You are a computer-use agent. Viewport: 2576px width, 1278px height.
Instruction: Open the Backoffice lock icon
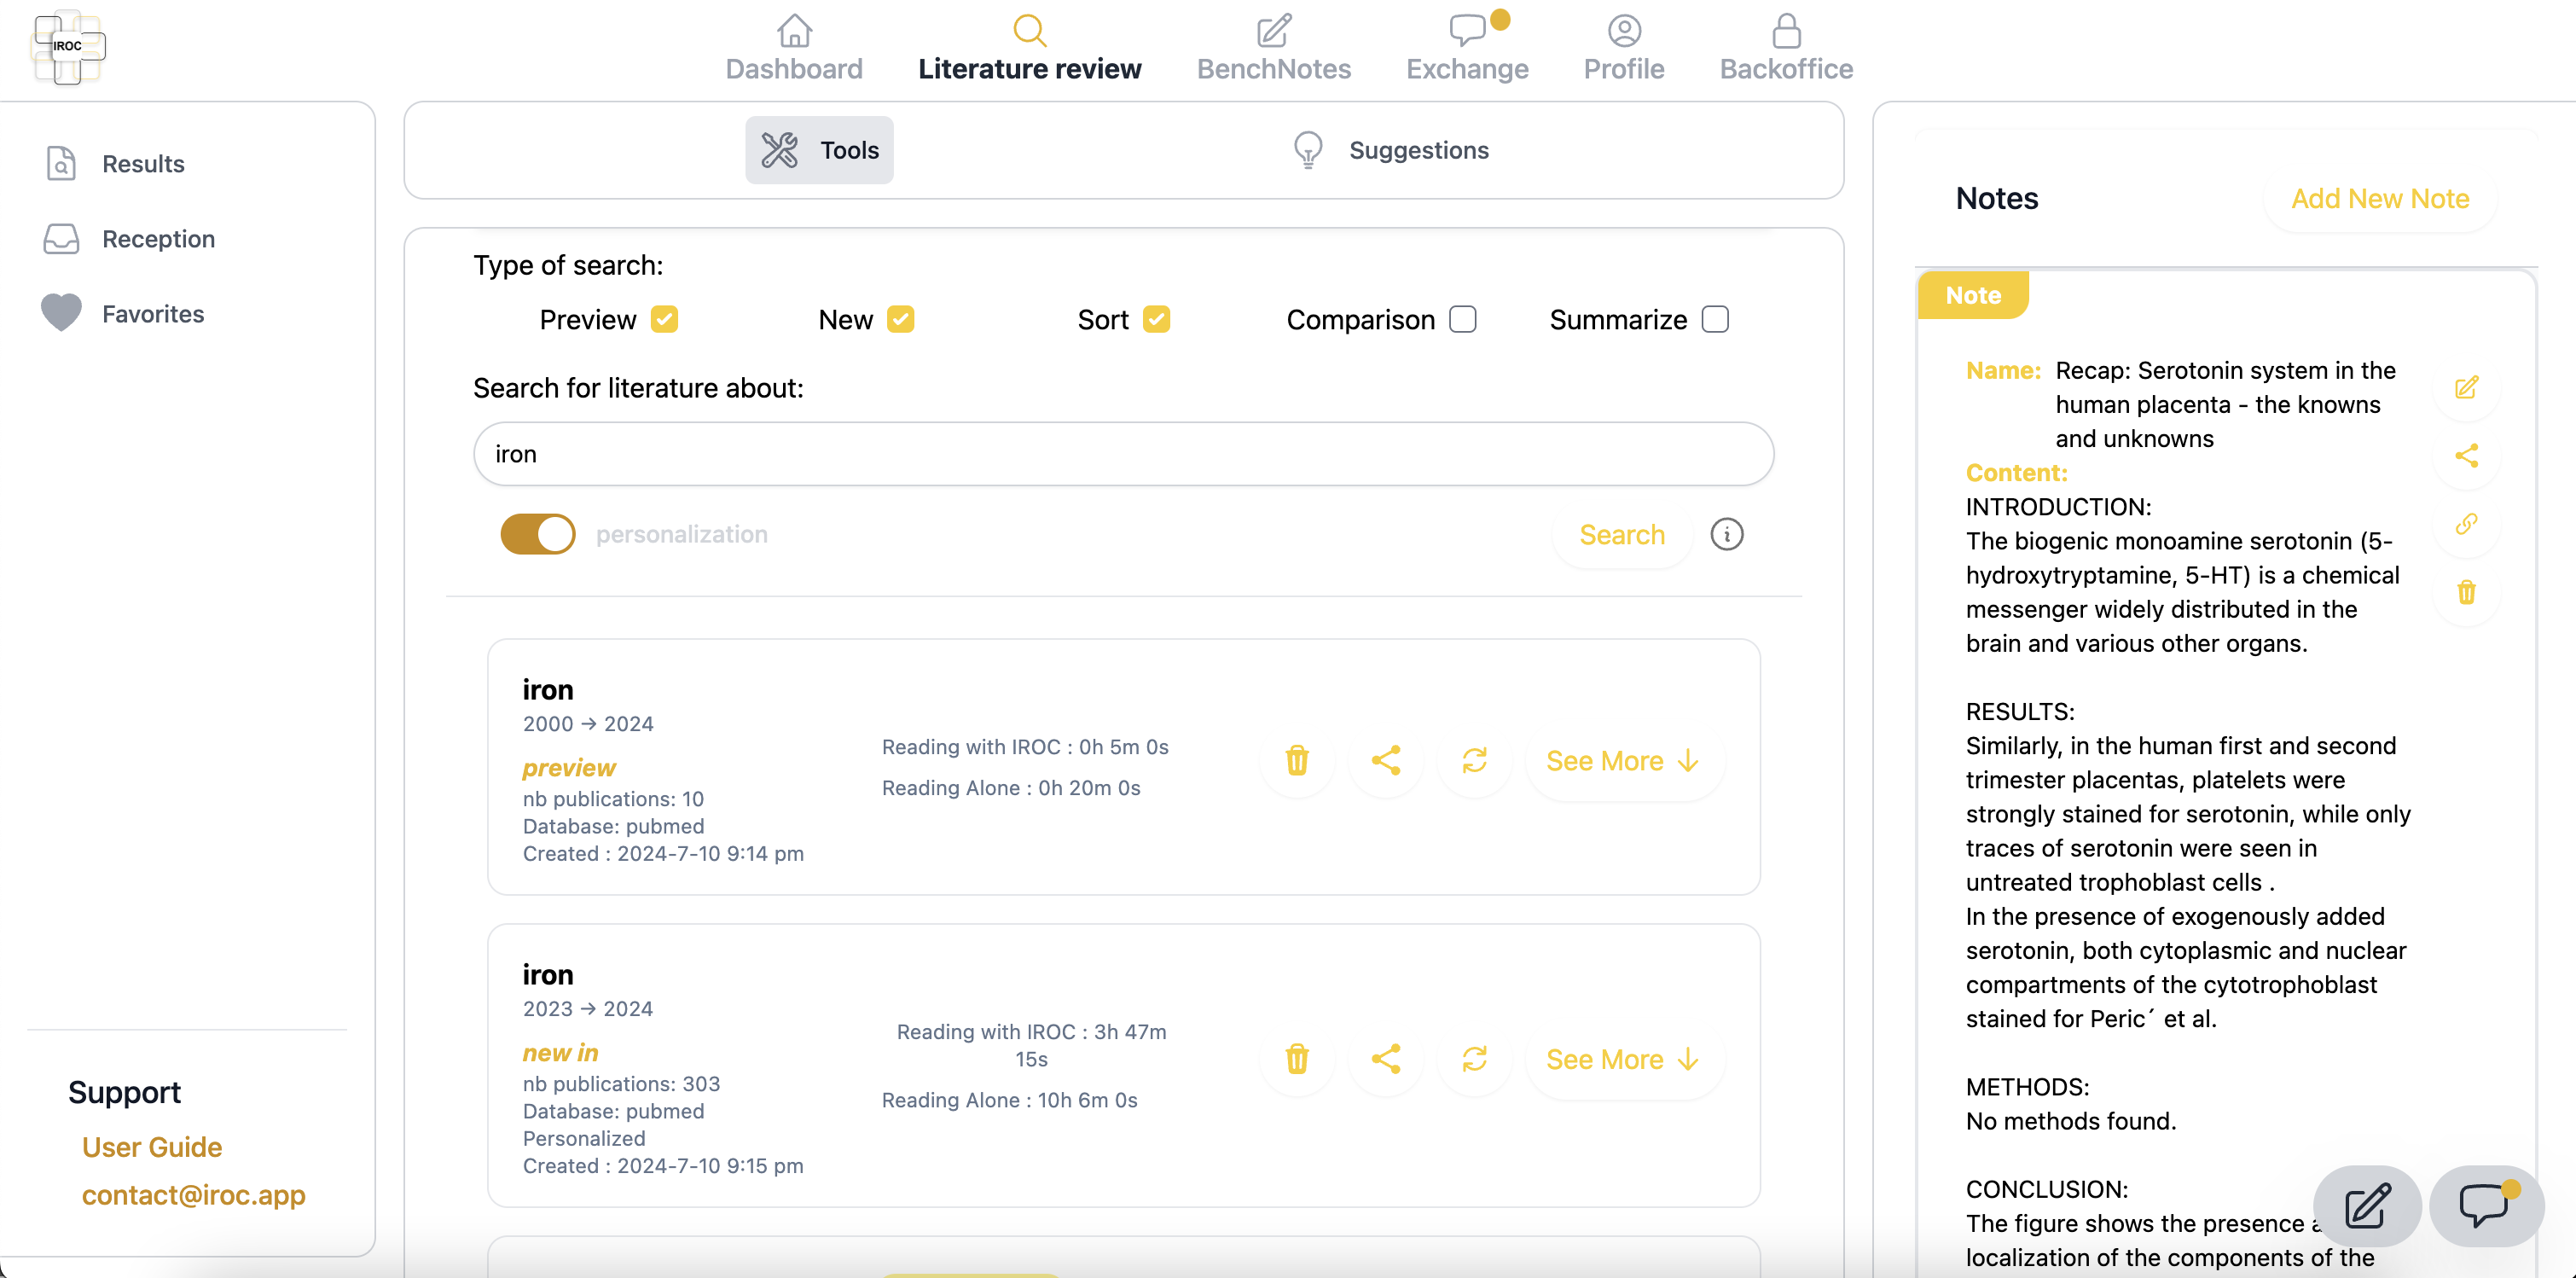1786,30
